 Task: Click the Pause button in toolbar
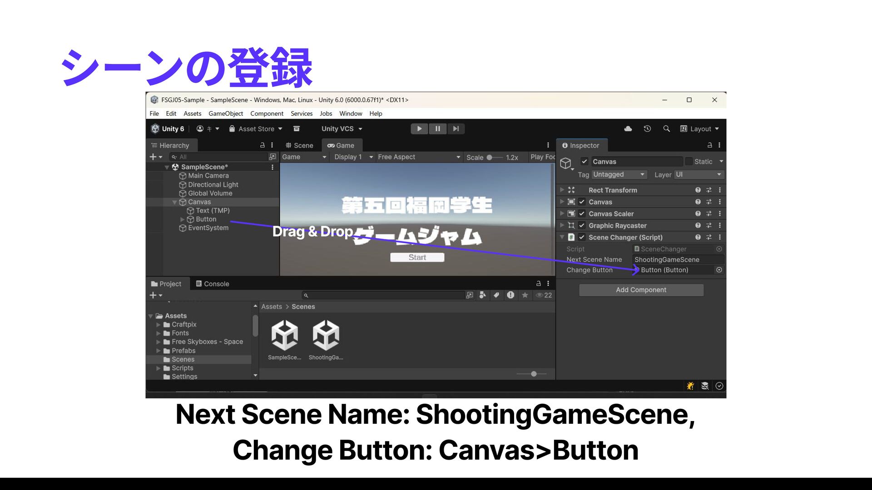click(437, 129)
